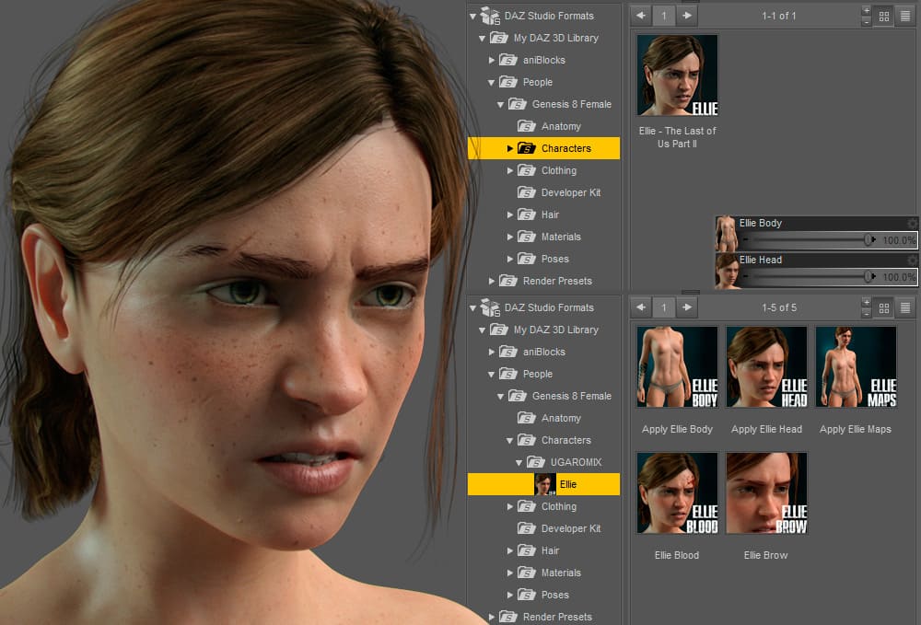This screenshot has height=625, width=921.
Task: Open the Ellie Body slider gear settings
Action: 912,223
